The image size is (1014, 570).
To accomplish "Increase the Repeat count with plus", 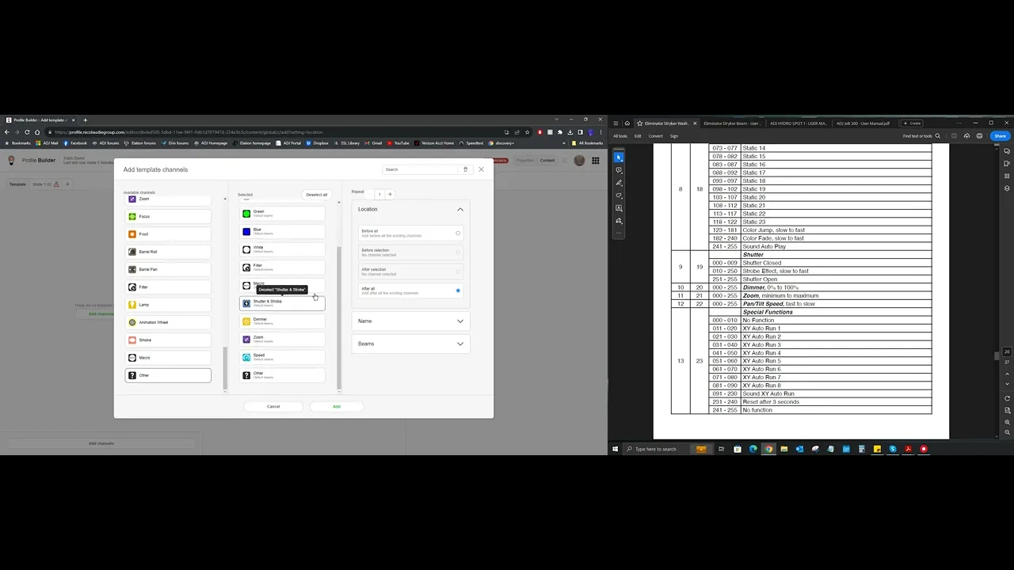I will 390,194.
